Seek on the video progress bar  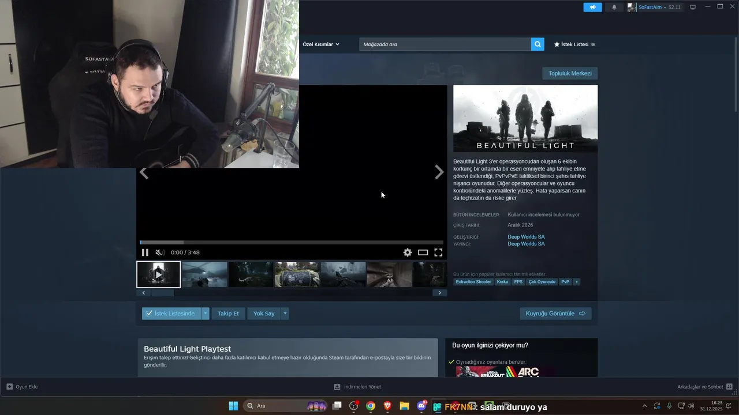coord(292,243)
